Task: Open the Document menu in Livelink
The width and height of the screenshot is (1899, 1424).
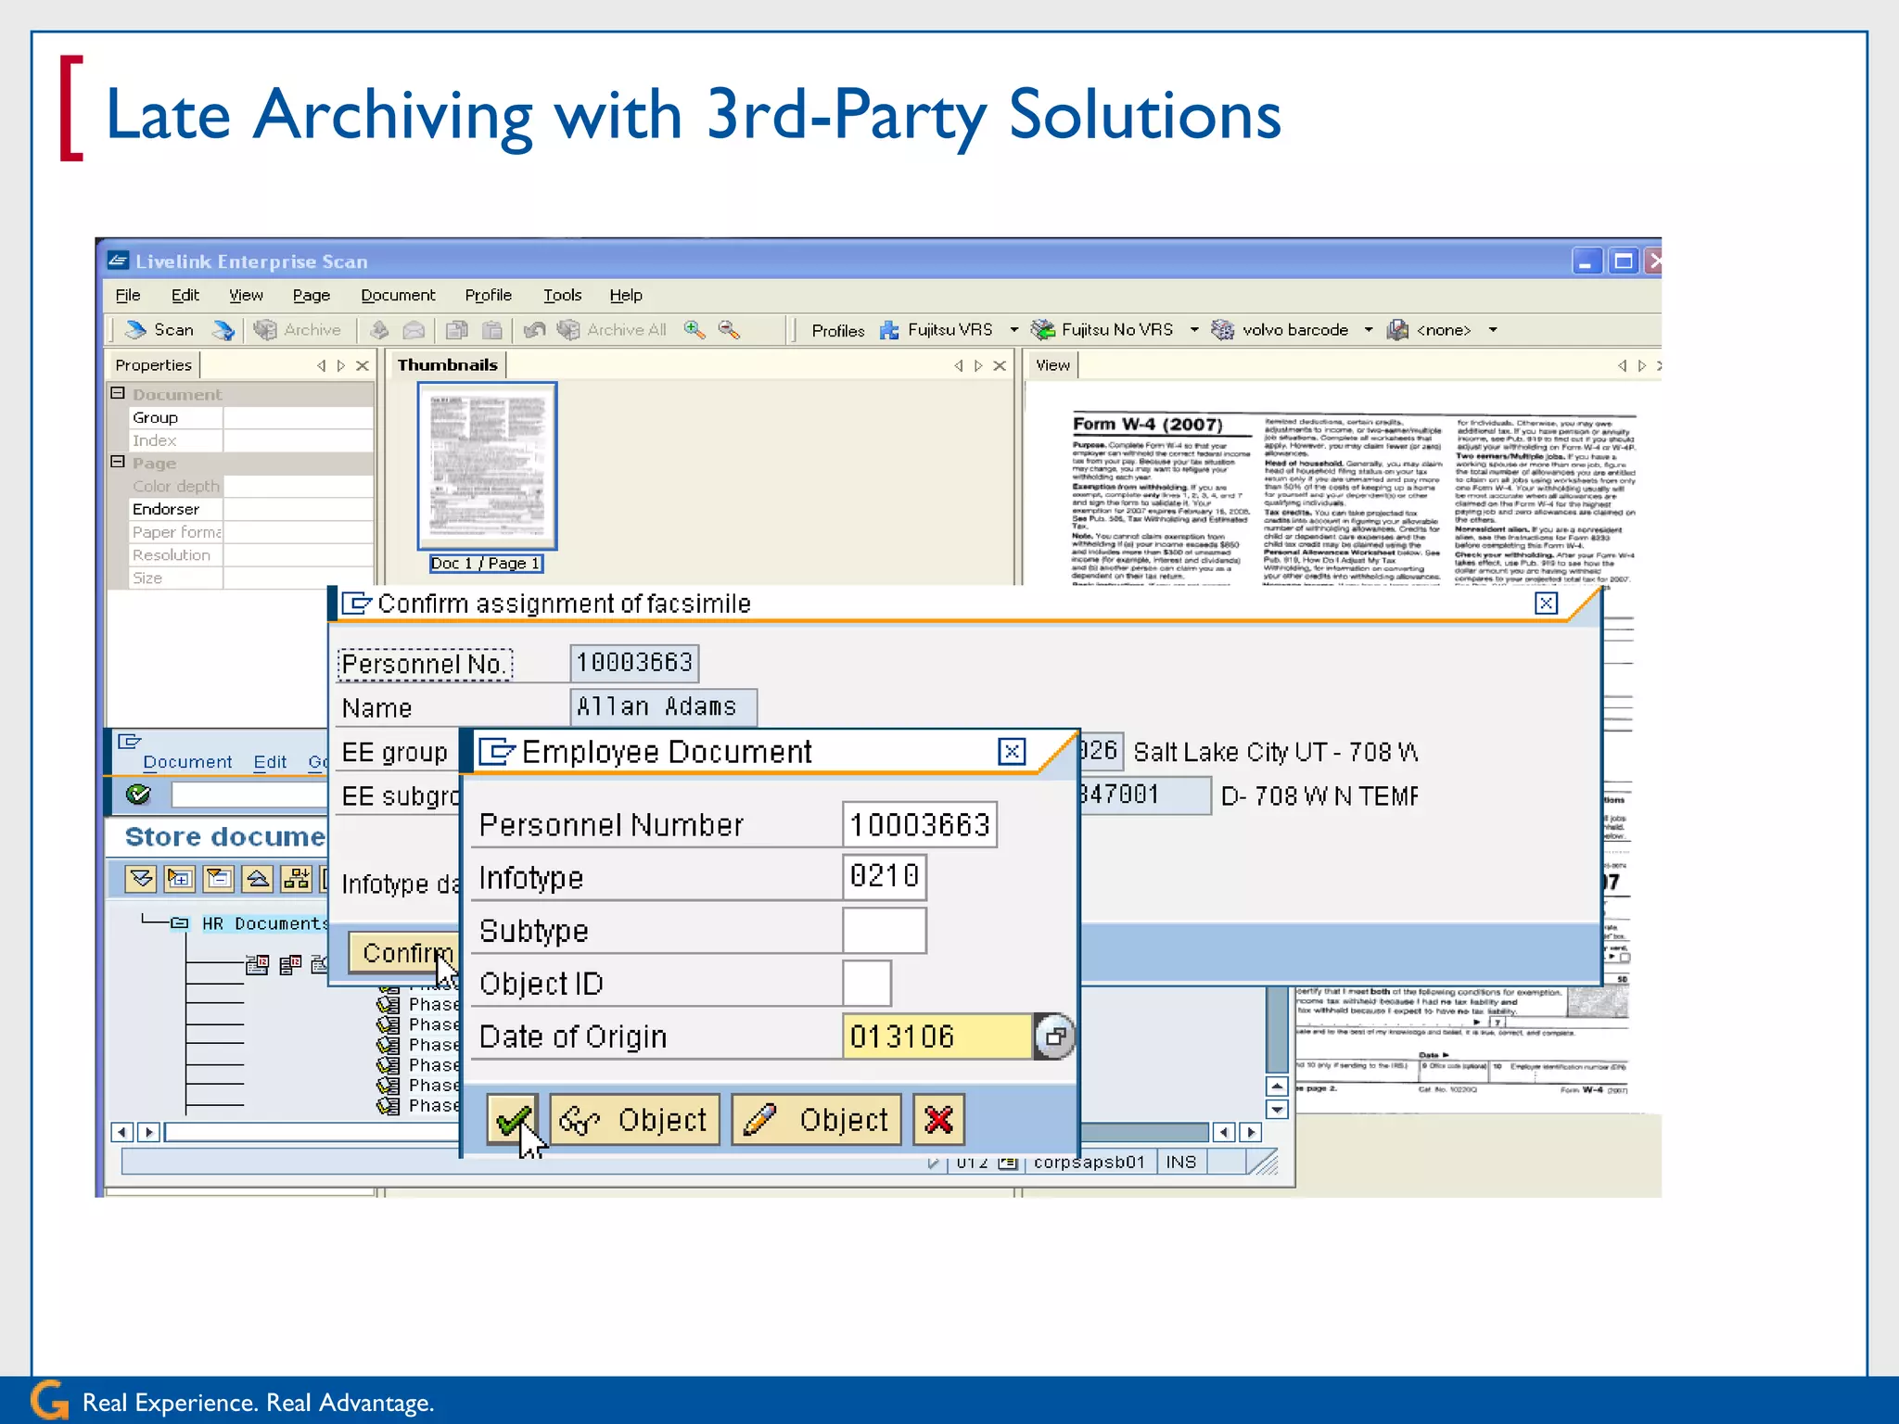Action: click(x=398, y=295)
